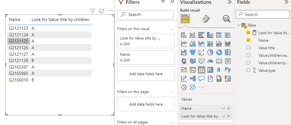
Task: Check the Value title field
Action: click(x=248, y=48)
